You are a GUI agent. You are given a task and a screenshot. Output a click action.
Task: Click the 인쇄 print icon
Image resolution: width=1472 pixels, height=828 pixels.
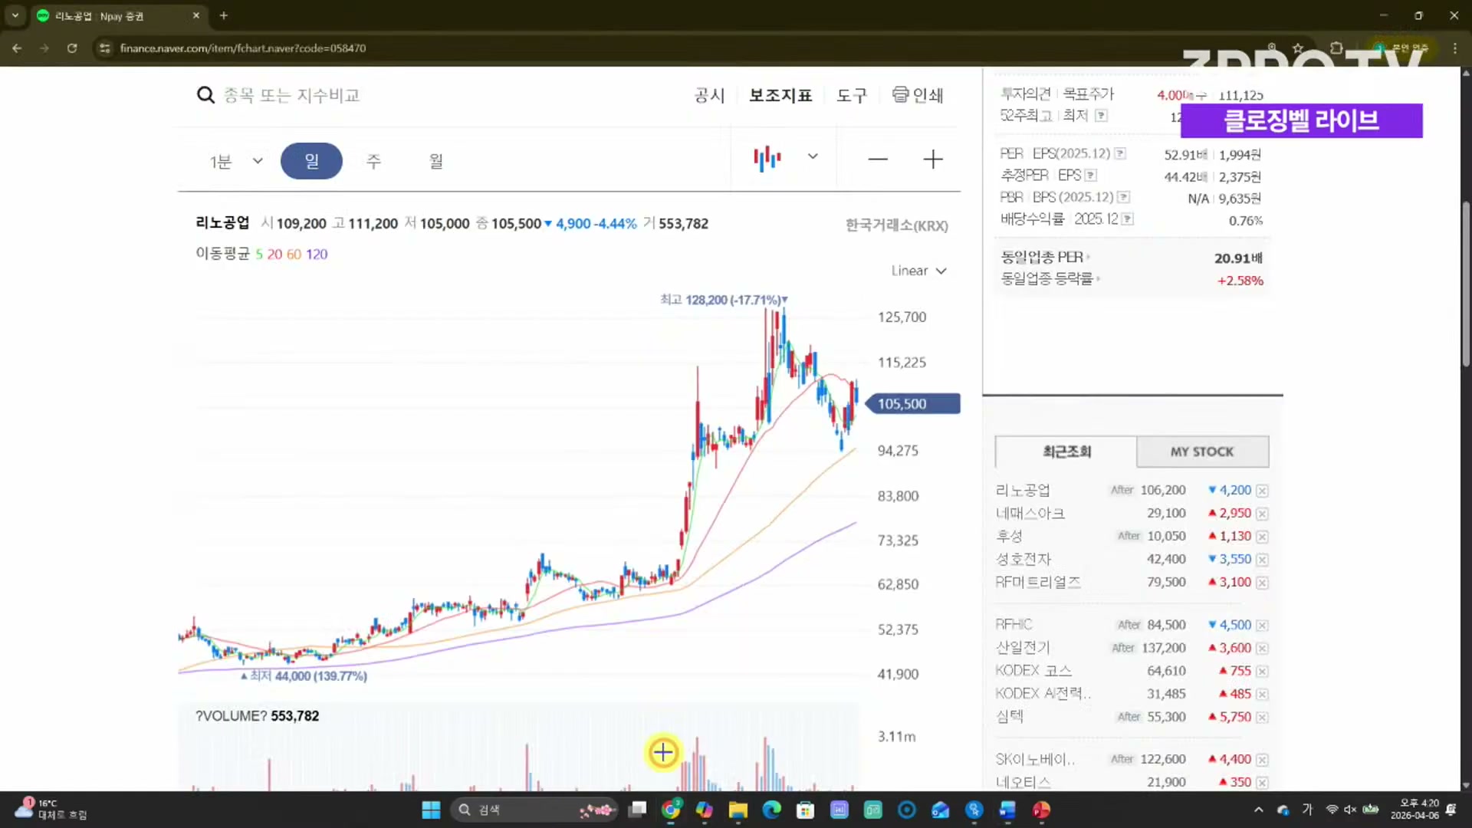point(901,94)
